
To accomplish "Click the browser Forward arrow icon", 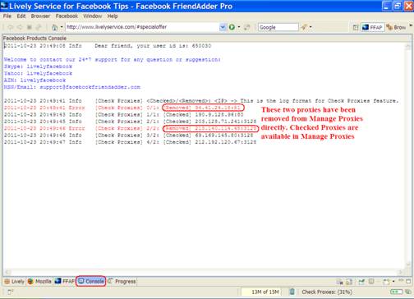I will coord(20,27).
